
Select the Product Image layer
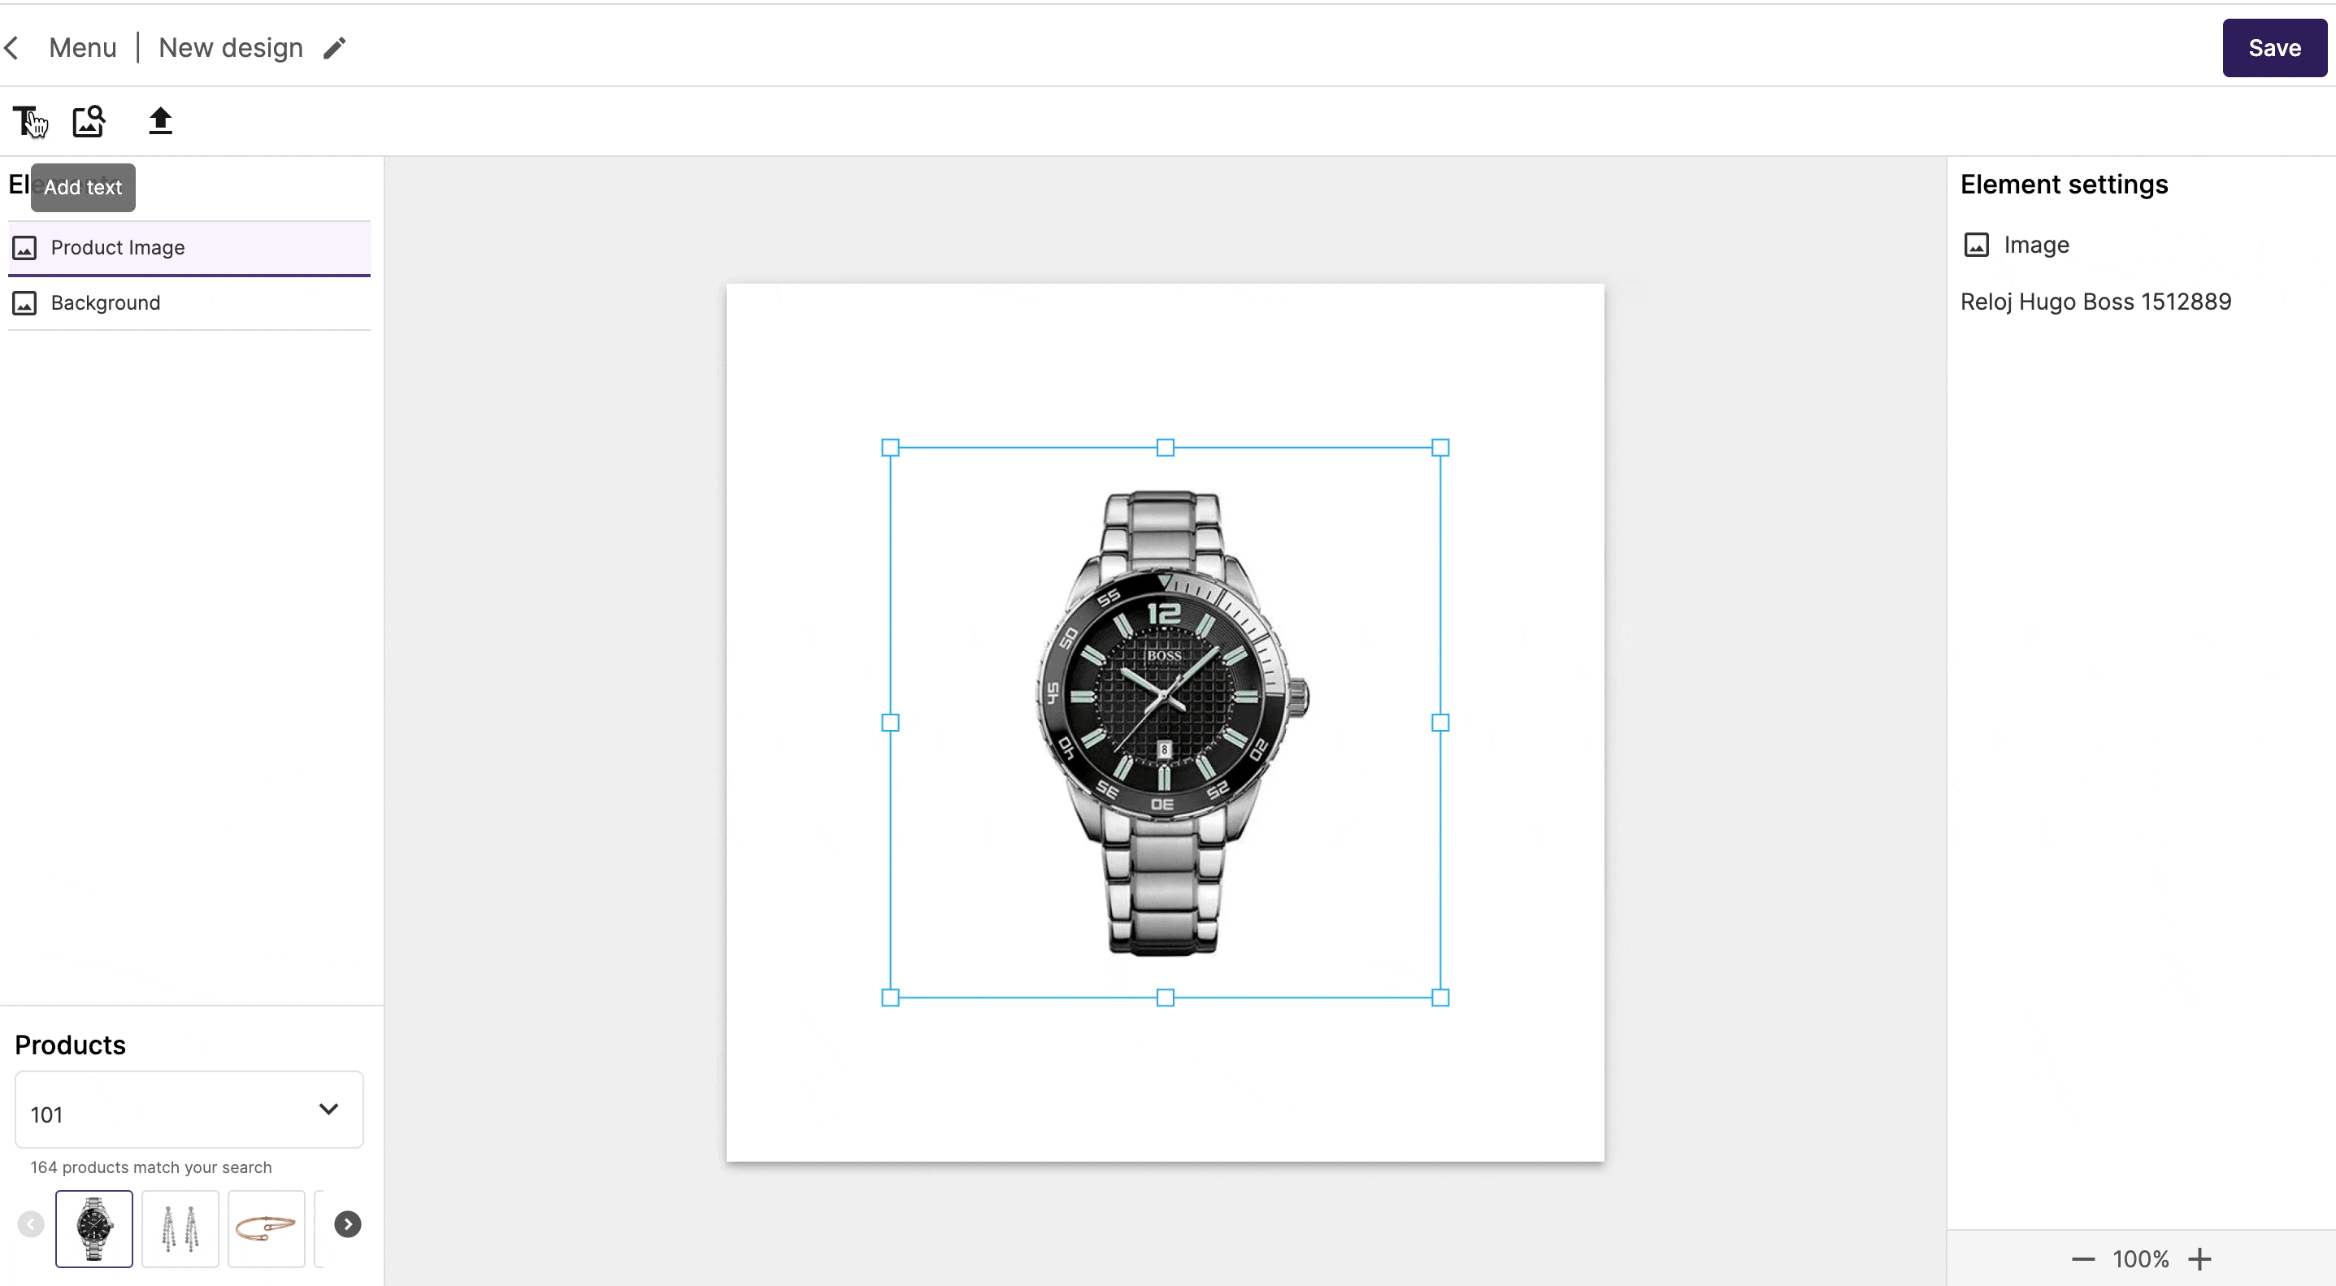pyautogui.click(x=189, y=248)
